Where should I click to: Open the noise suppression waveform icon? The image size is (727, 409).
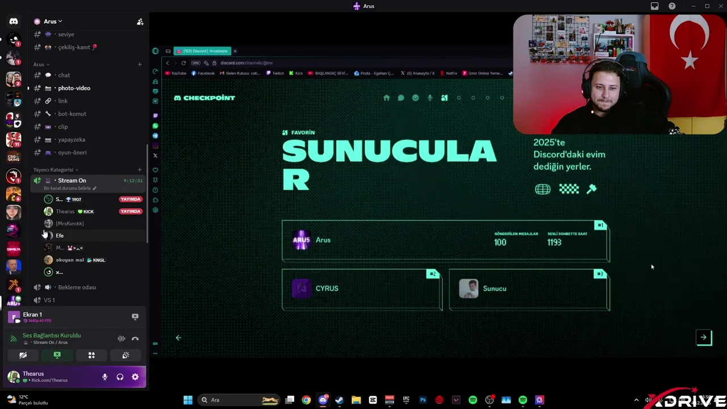122,339
